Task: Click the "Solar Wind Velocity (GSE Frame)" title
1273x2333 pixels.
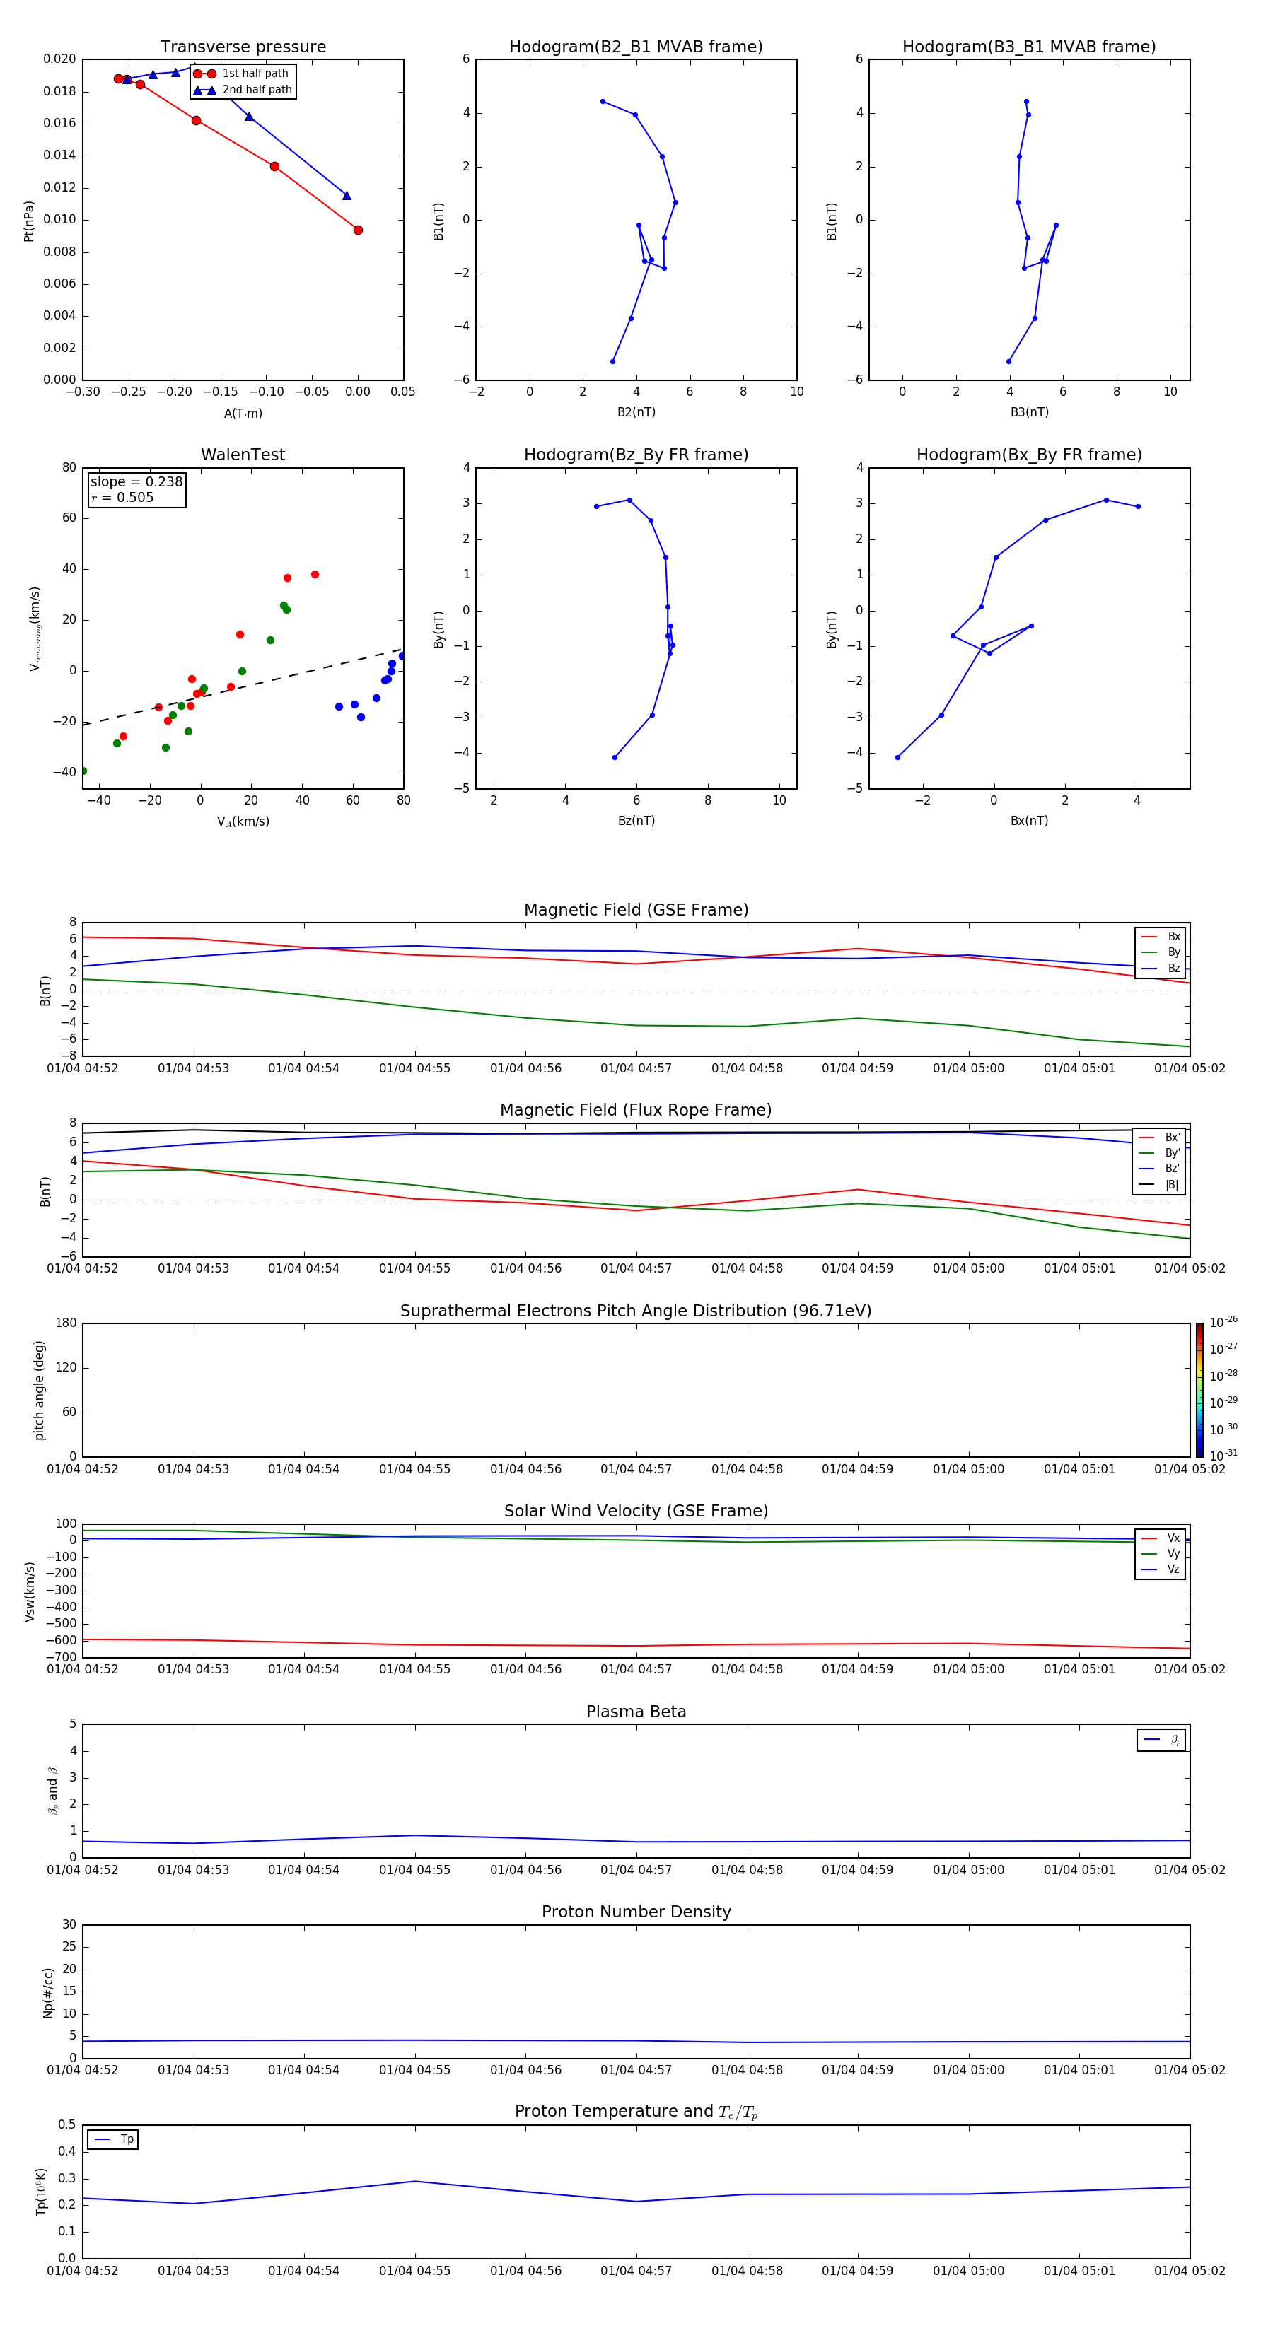Action: [x=636, y=1512]
